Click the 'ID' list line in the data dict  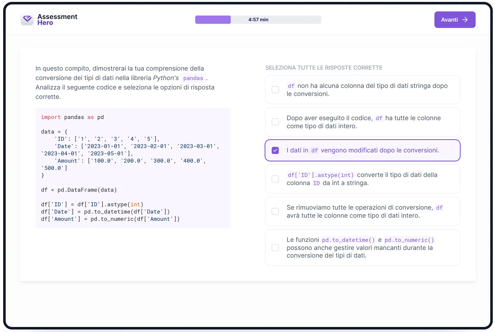pos(107,139)
